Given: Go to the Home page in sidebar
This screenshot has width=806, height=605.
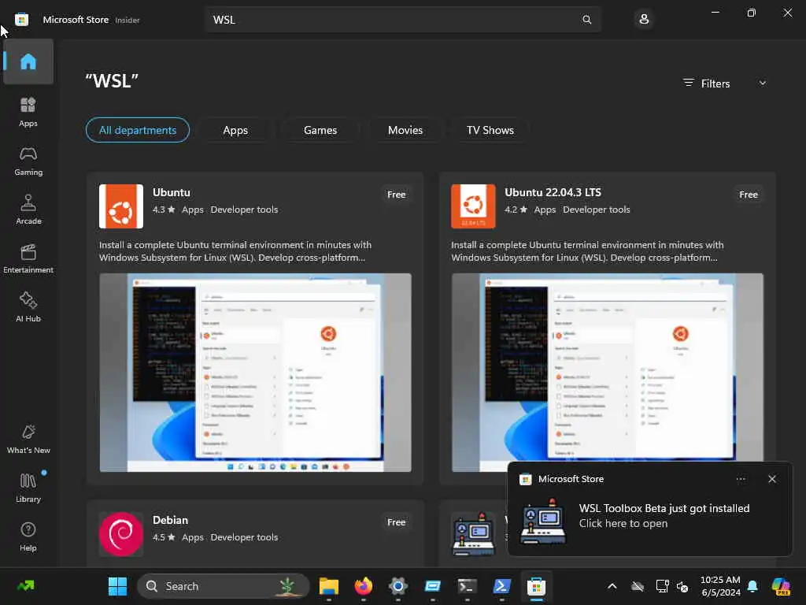Looking at the screenshot, I should tap(28, 61).
